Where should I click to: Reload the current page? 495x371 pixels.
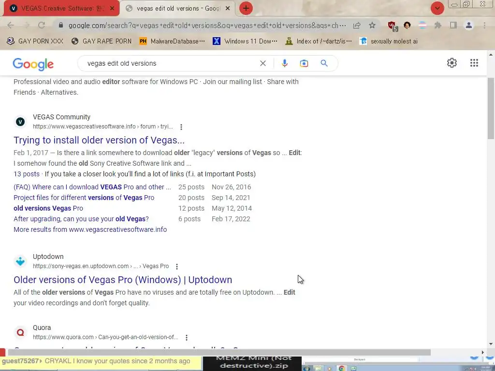42,25
